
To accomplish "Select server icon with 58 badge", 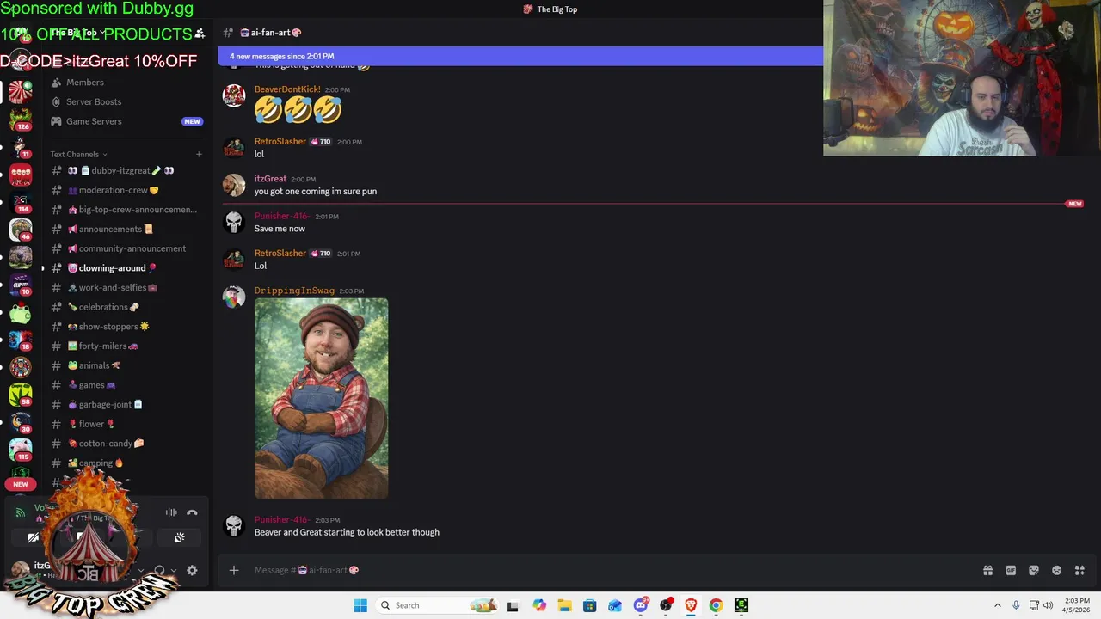I will [x=21, y=394].
